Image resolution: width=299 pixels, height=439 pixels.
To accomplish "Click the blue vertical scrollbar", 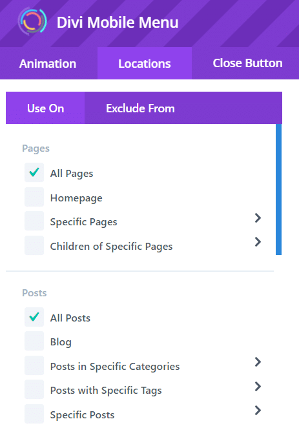I will 278,189.
